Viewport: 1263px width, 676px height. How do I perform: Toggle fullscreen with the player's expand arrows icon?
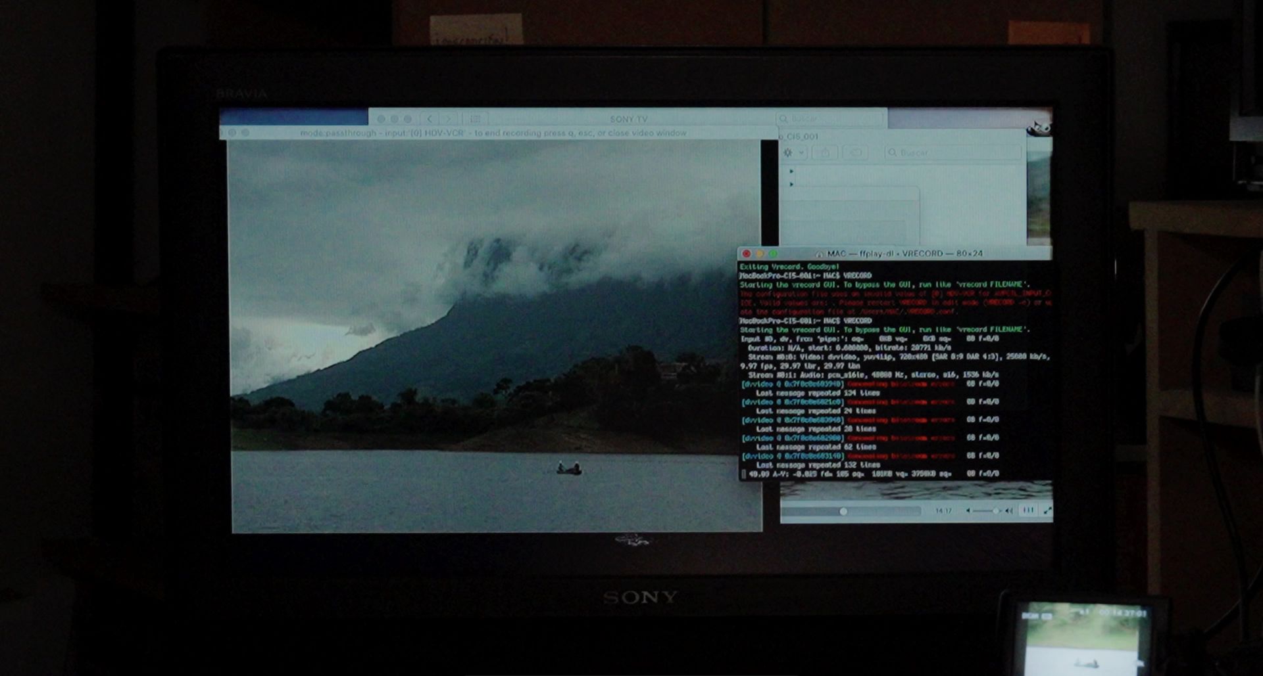coord(1047,510)
